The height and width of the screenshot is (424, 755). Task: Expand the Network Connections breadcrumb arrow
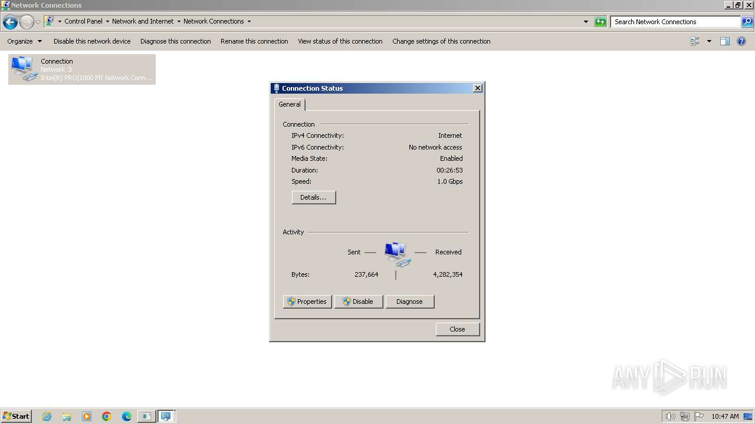tap(249, 21)
